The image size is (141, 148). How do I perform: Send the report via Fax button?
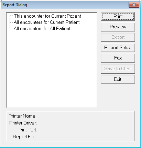point(118,58)
